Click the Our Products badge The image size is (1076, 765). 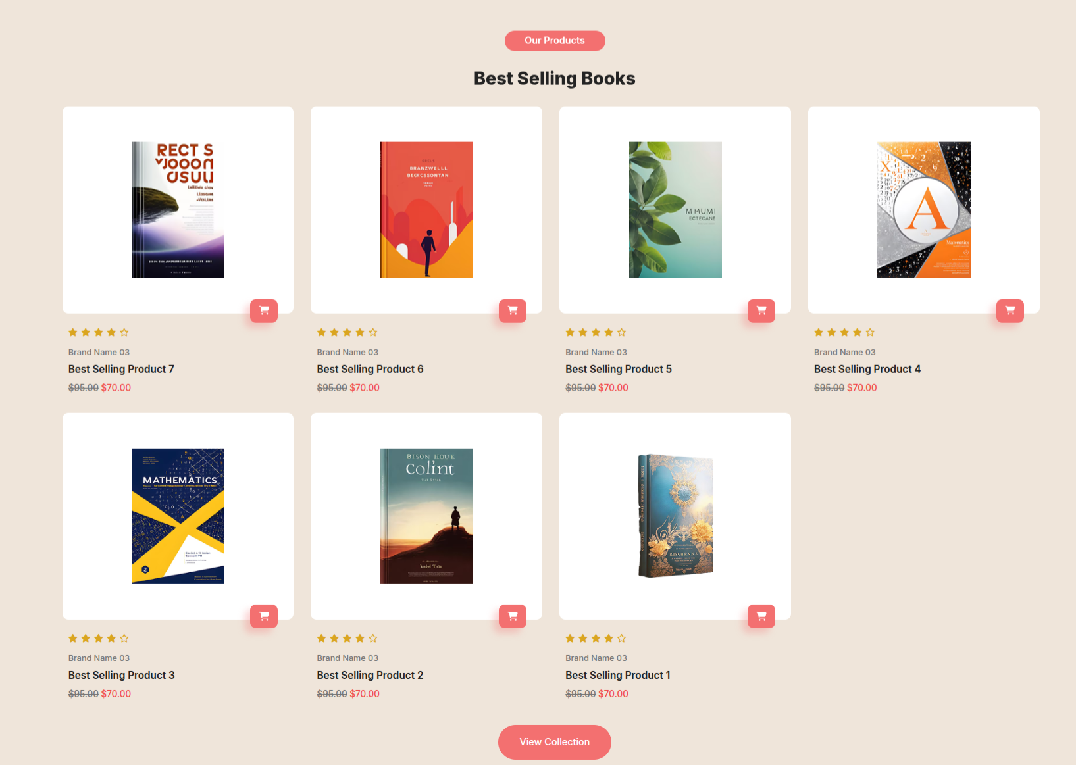tap(554, 41)
